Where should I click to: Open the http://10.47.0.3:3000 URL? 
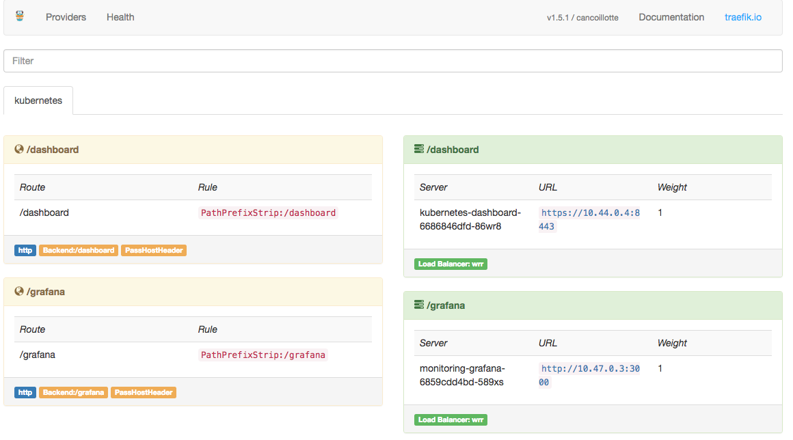(x=590, y=375)
